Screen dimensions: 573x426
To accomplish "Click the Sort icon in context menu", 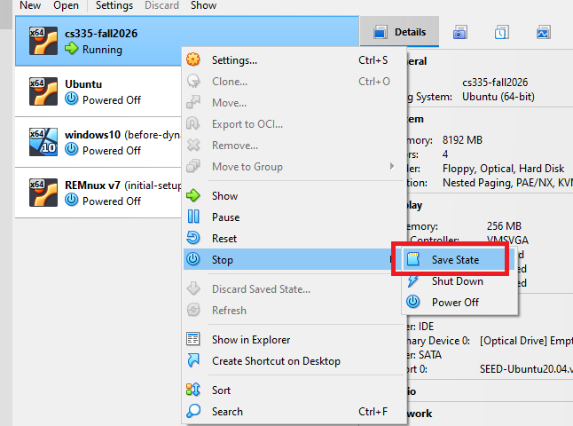I will point(193,390).
